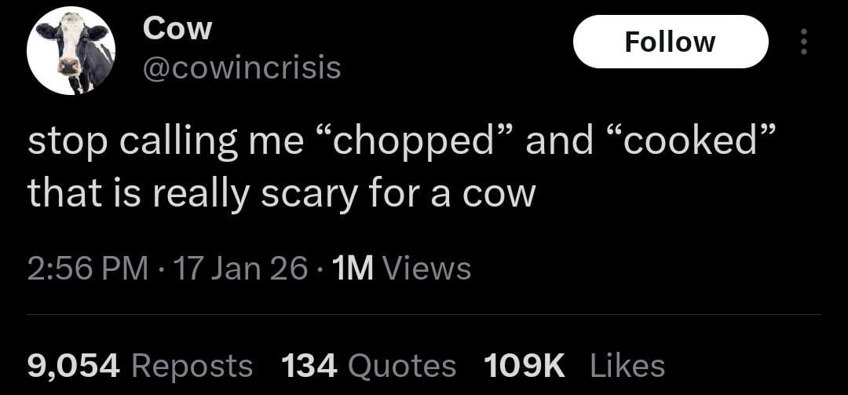Image resolution: width=848 pixels, height=395 pixels.
Task: Click the @cowincrisis handle
Action: tap(242, 69)
